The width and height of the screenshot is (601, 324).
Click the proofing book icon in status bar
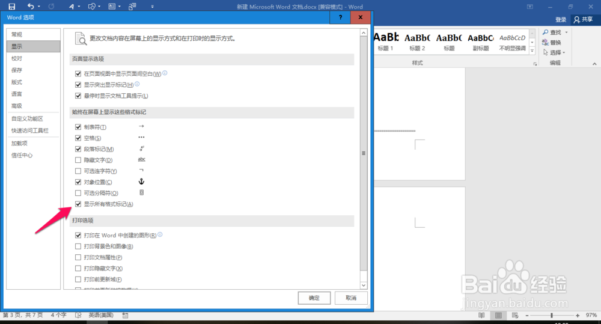click(x=78, y=315)
